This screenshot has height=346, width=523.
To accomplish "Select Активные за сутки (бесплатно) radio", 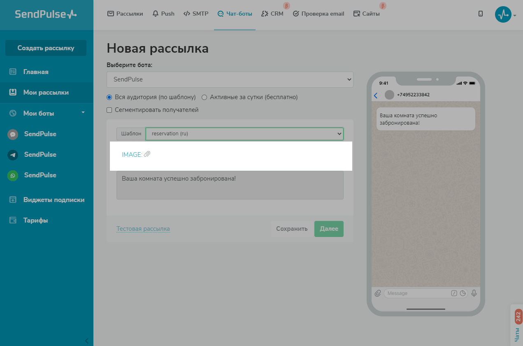I will pyautogui.click(x=204, y=98).
